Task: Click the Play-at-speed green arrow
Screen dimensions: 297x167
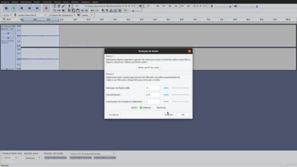Action: (x=125, y=10)
